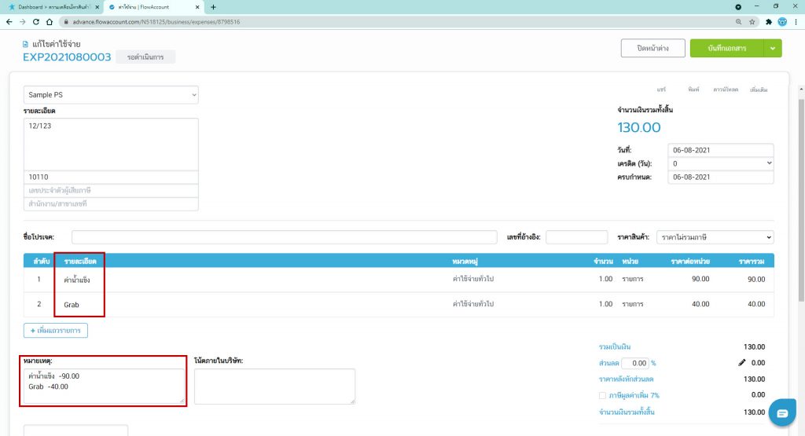Click the pencil edit icon beside discount
805x436 pixels.
pyautogui.click(x=741, y=363)
